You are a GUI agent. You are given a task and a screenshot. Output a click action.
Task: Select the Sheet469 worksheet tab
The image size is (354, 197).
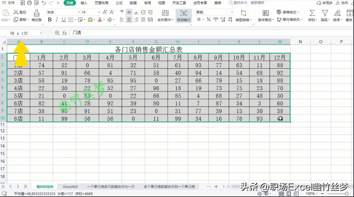[70, 186]
